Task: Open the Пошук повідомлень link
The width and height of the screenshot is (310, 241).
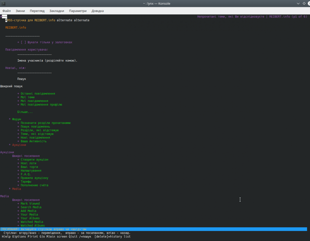Action: point(35,127)
